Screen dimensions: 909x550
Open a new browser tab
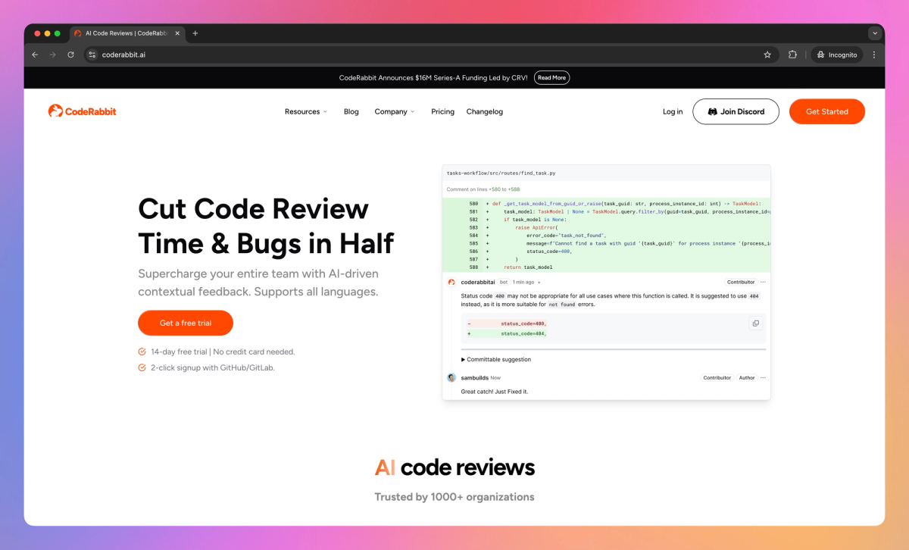tap(195, 33)
